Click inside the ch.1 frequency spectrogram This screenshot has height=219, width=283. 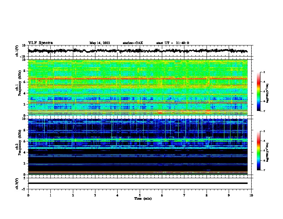tap(138, 87)
